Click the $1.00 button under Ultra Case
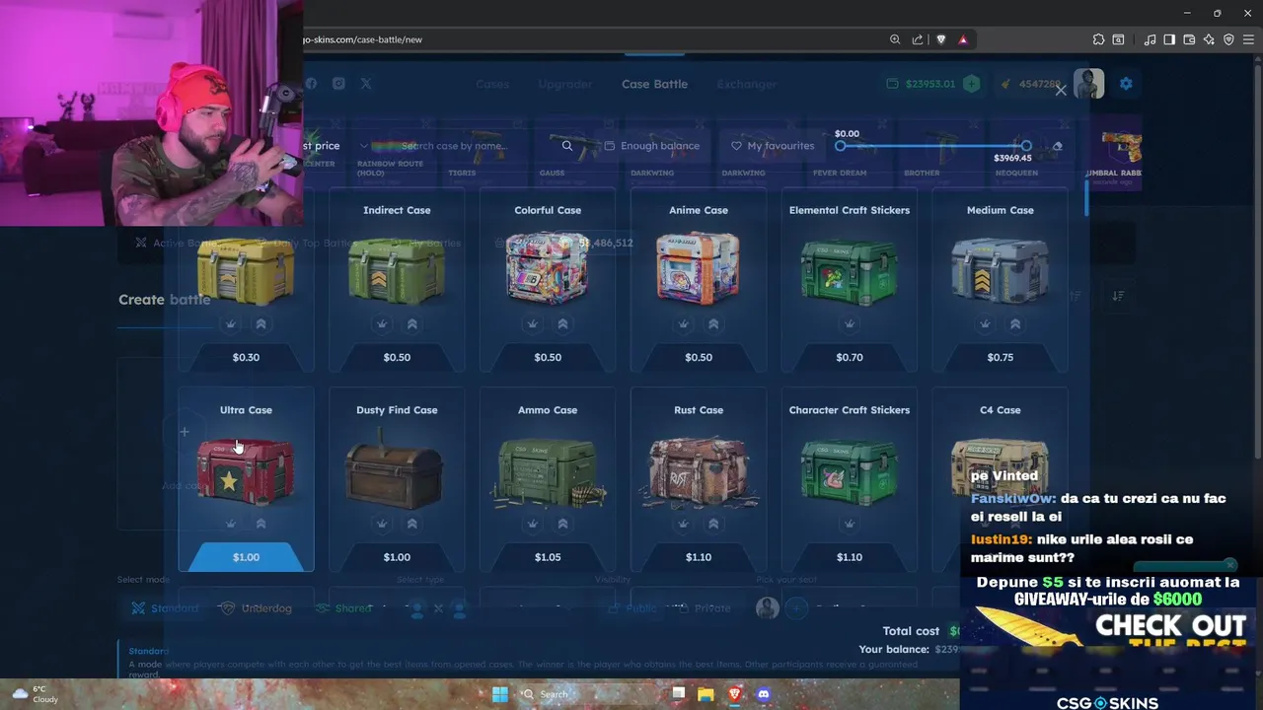Image resolution: width=1263 pixels, height=710 pixels. (x=246, y=557)
